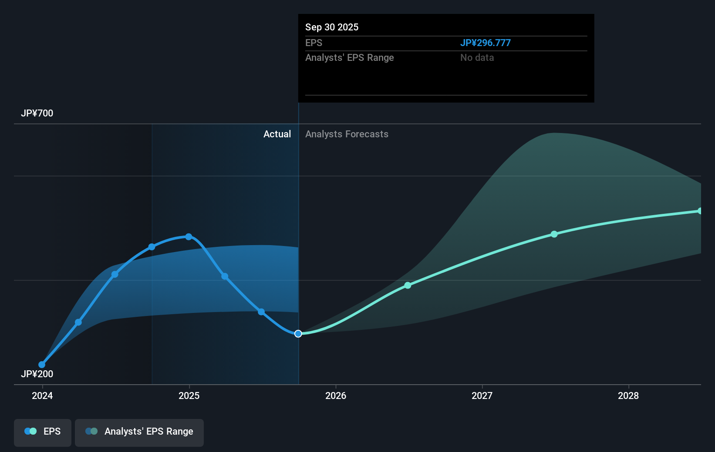Switch to the Actual section of the chart
This screenshot has width=715, height=452.
[277, 134]
